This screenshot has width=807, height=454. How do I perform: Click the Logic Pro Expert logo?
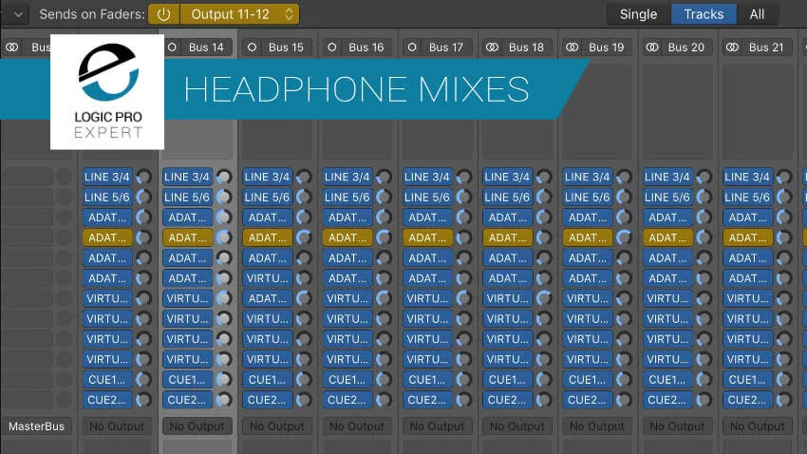[107, 92]
